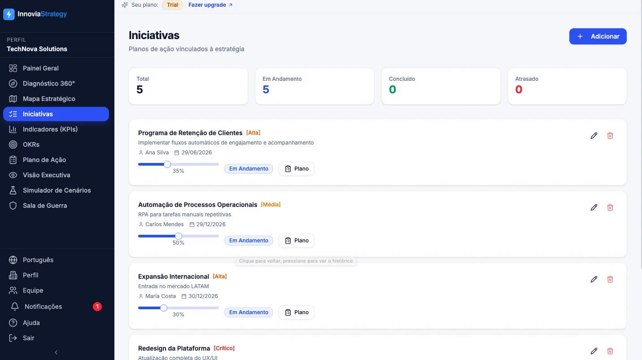This screenshot has height=360, width=642.
Task: Delete Automação de Processos Operacionais initiative
Action: tap(610, 207)
